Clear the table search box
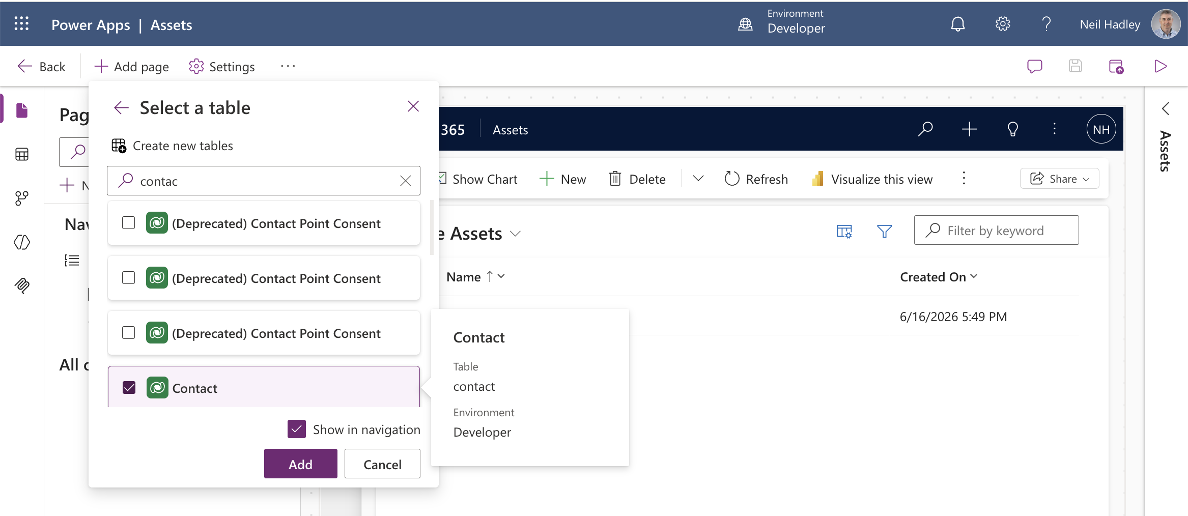1188x516 pixels. (405, 181)
